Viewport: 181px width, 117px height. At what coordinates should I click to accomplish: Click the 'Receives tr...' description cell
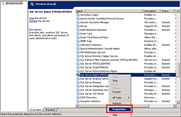coord(152,41)
